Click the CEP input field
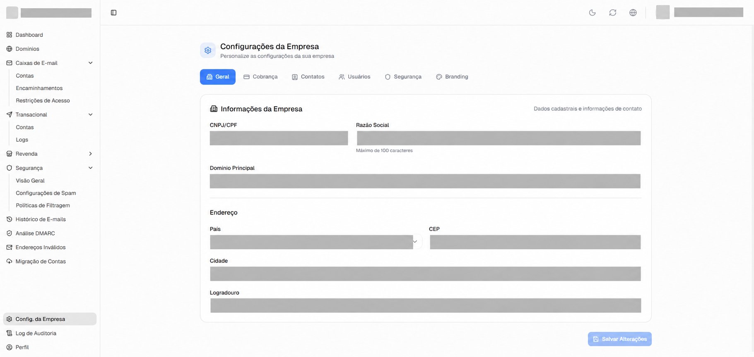This screenshot has width=754, height=357. [x=535, y=242]
